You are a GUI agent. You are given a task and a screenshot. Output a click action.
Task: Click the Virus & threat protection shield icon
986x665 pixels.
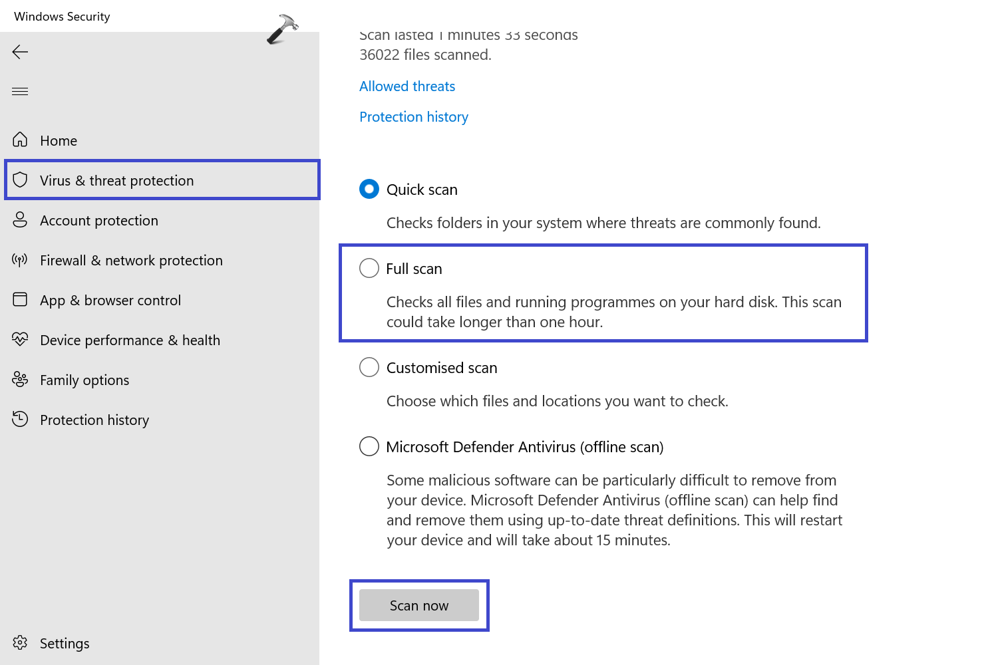tap(20, 180)
